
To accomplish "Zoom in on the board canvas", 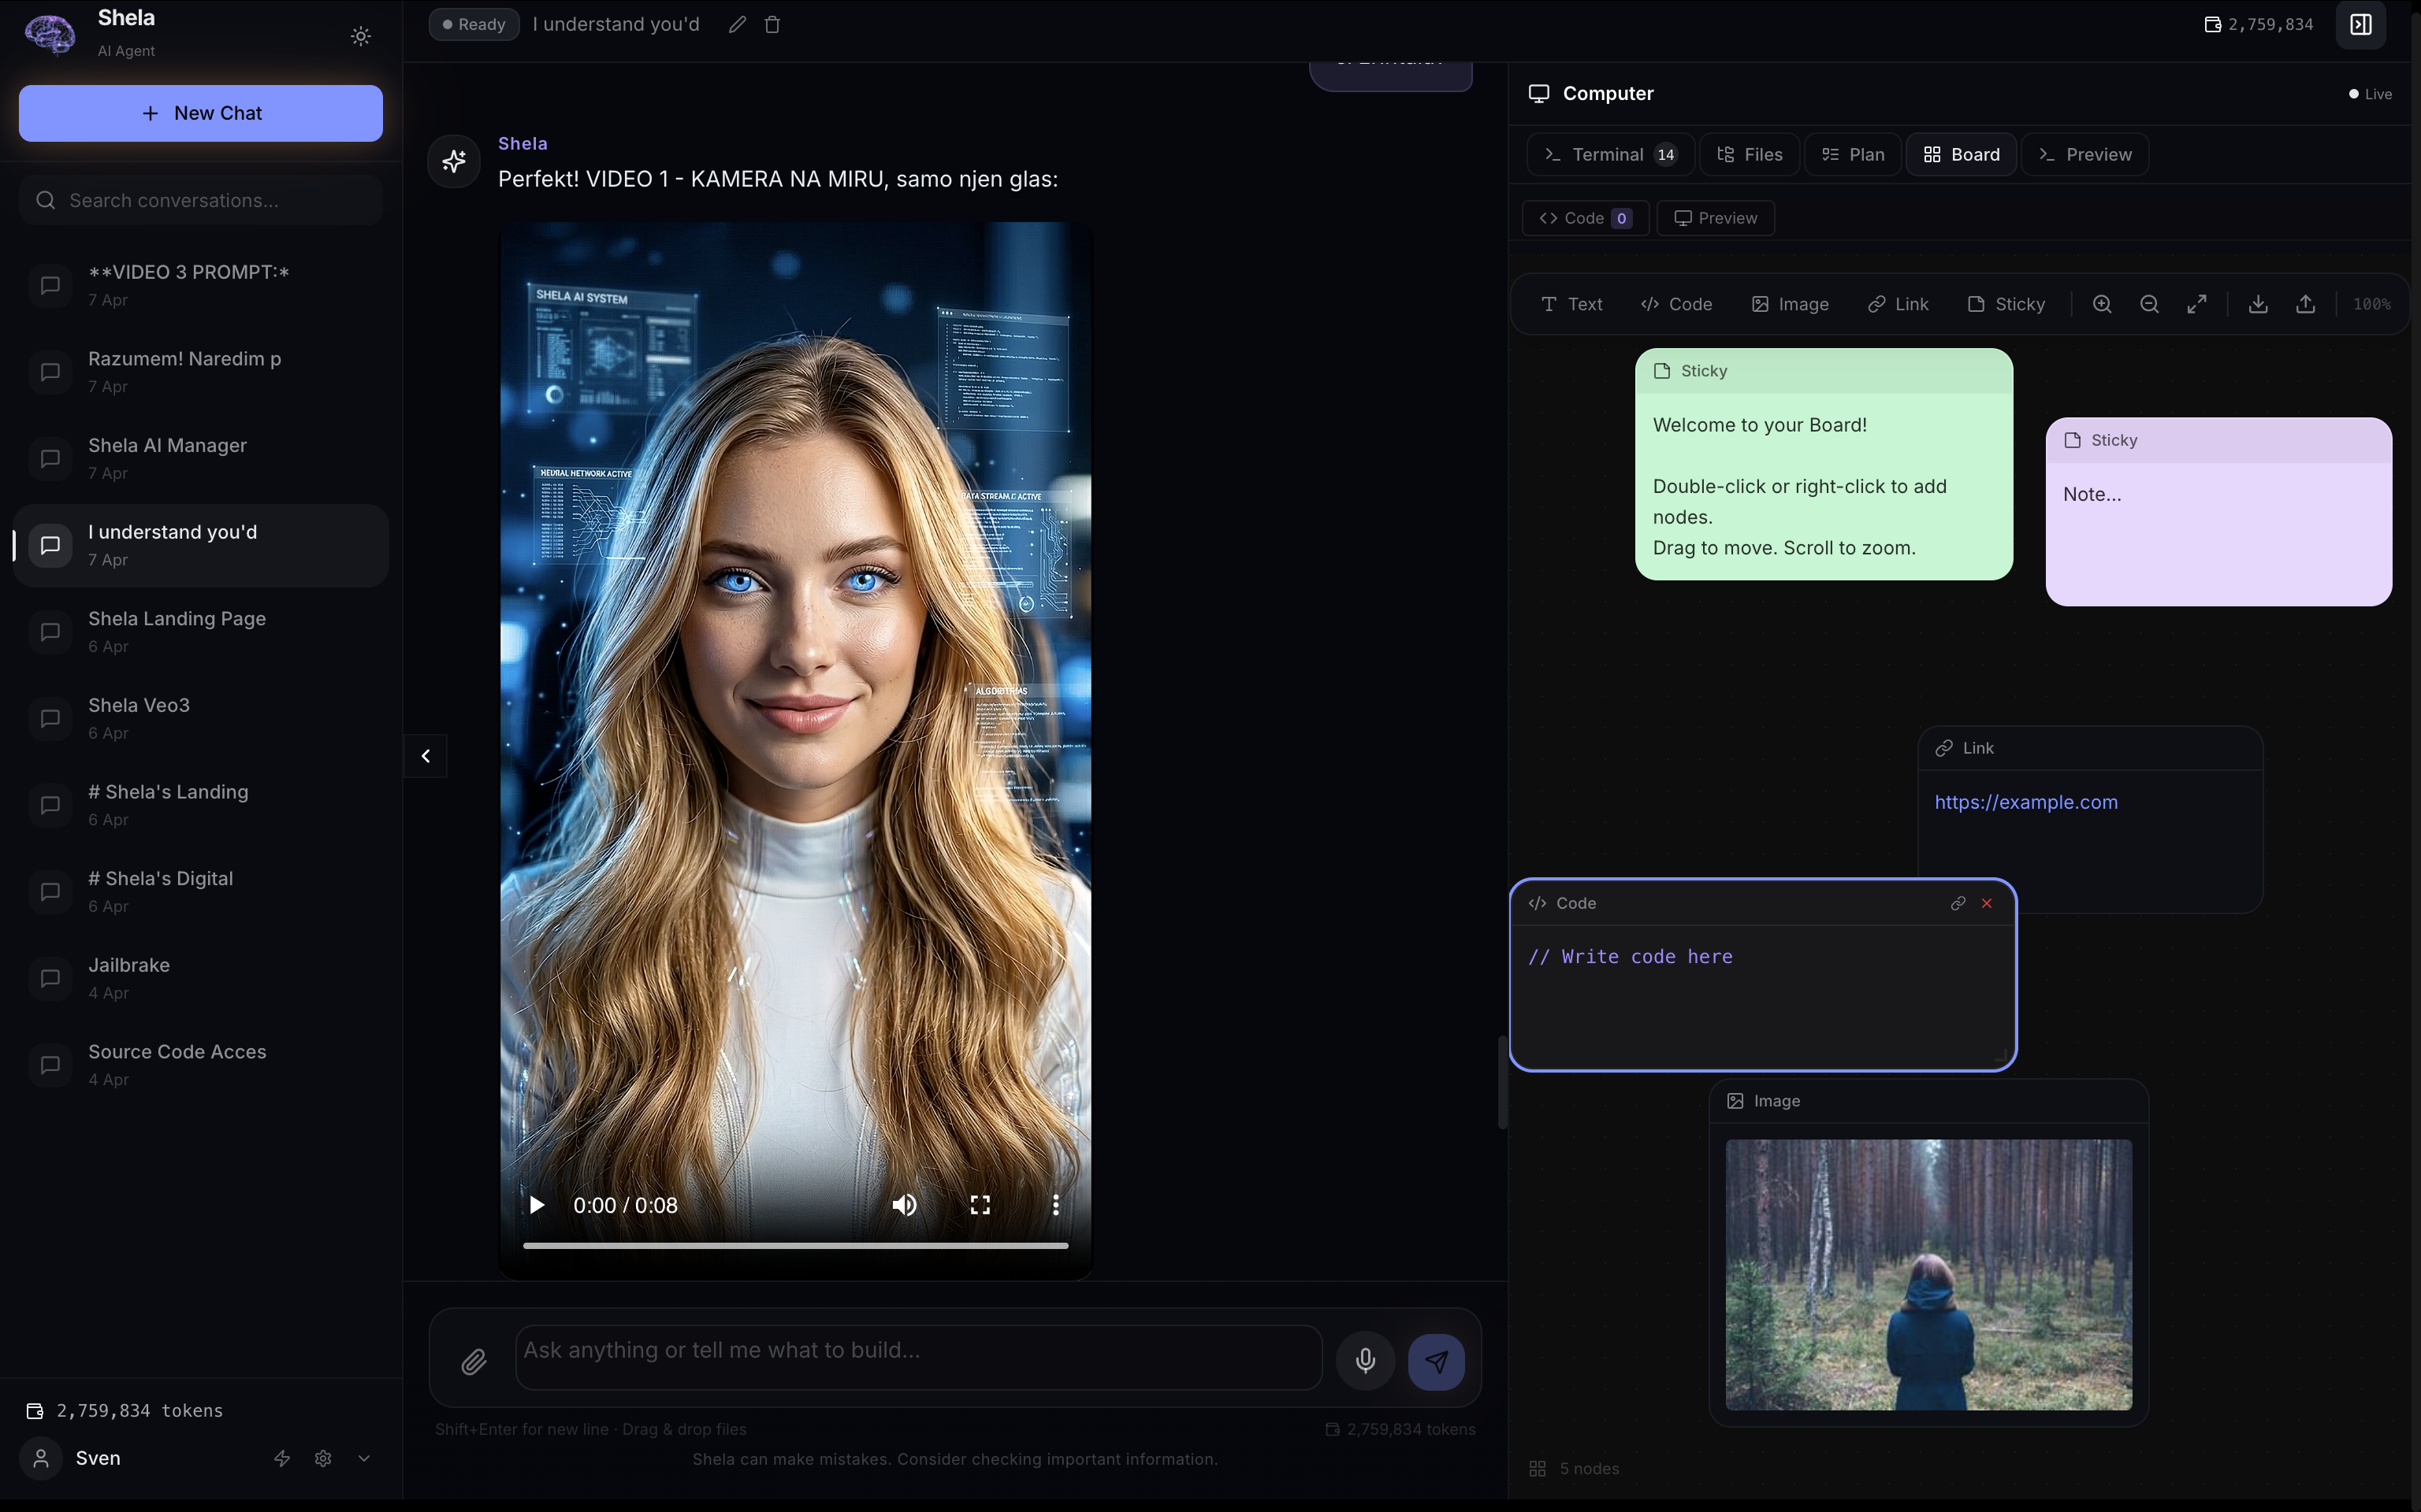I will coord(2102,304).
